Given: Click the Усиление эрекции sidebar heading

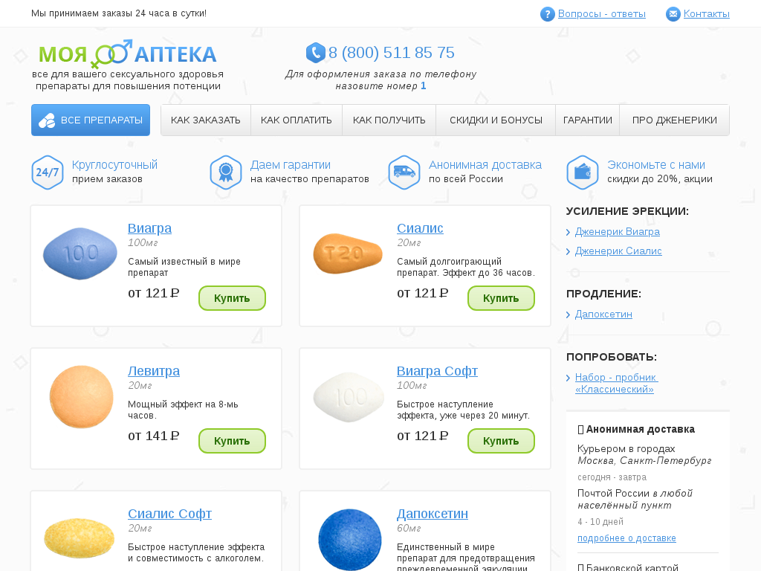Looking at the screenshot, I should pyautogui.click(x=627, y=211).
